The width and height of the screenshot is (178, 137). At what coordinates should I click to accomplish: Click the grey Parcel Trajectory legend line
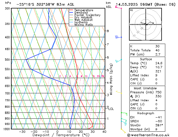pyautogui.click(x=71, y=15)
